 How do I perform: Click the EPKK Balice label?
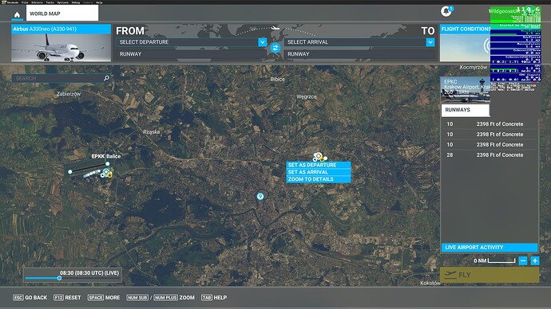[106, 156]
